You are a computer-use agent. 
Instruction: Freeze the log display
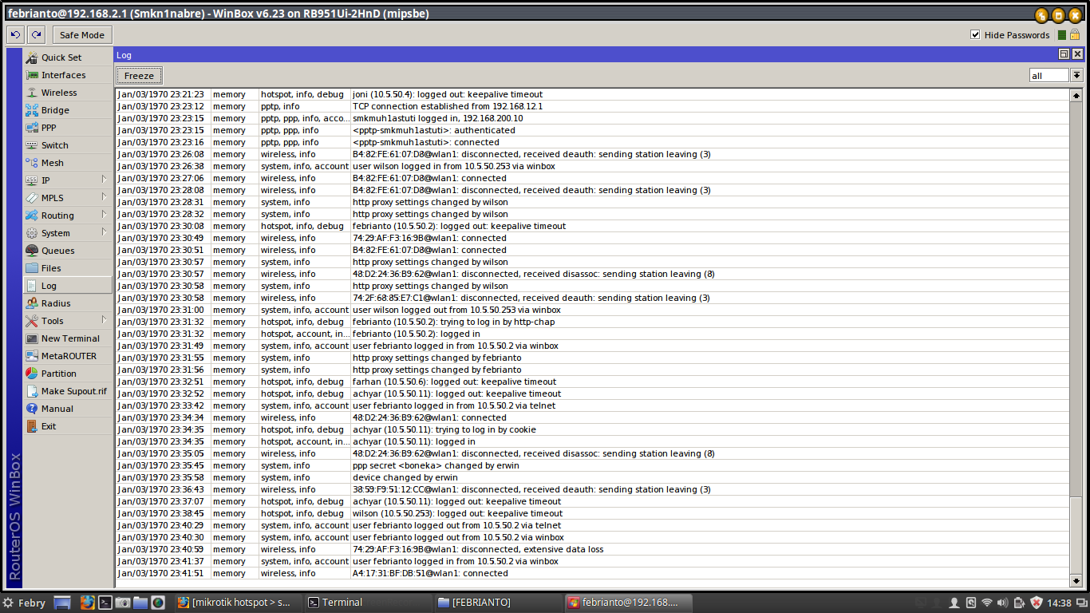pyautogui.click(x=139, y=76)
